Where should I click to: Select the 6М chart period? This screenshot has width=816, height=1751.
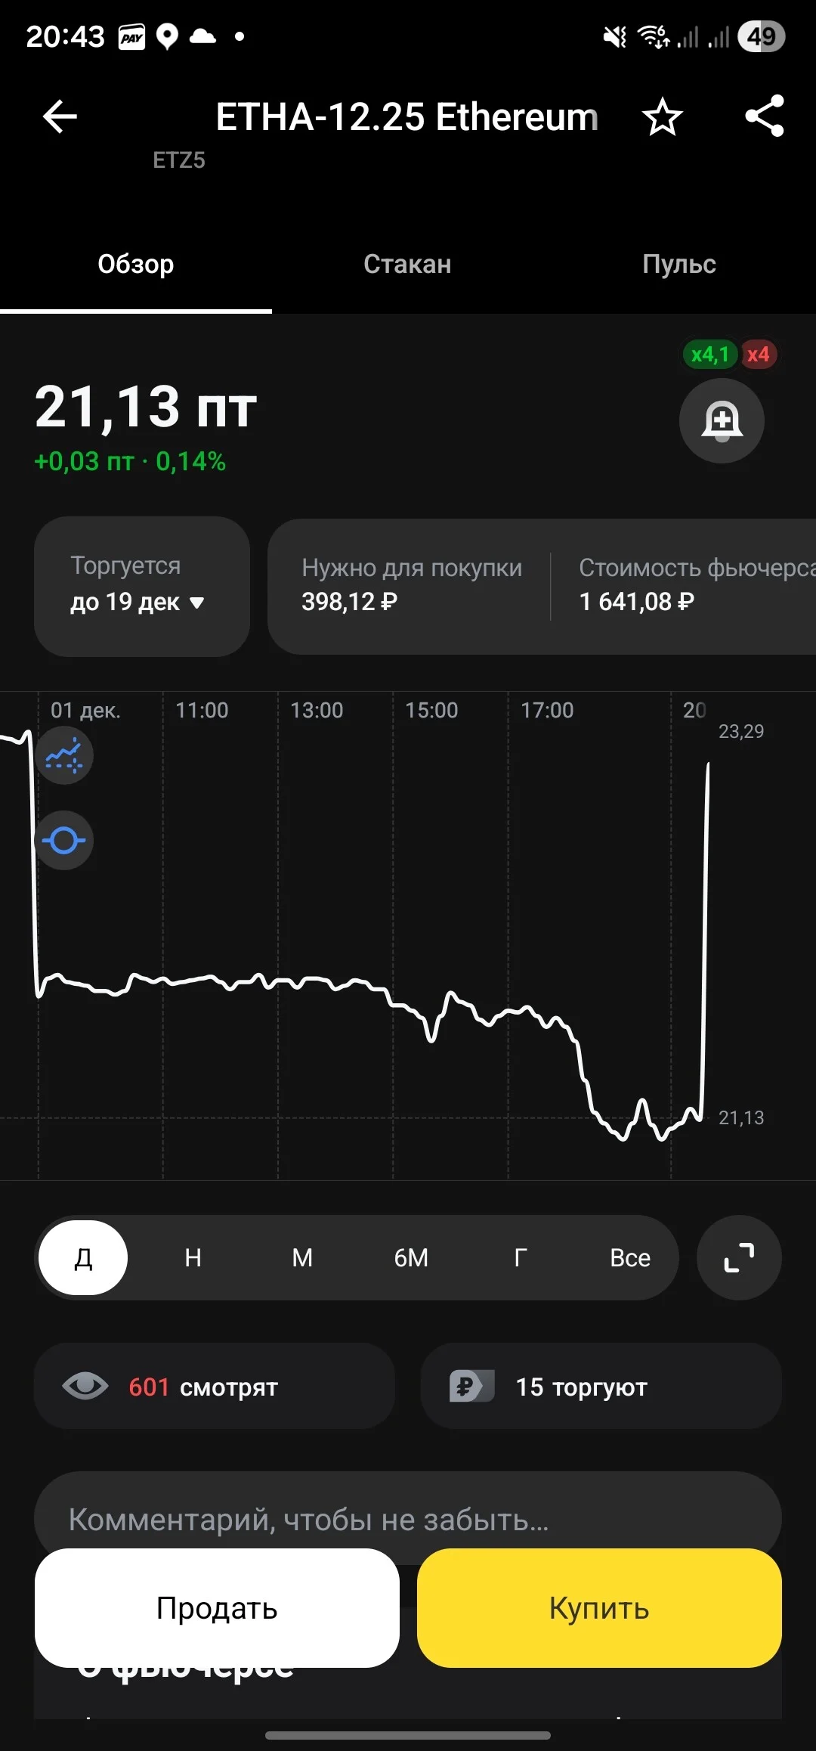click(411, 1257)
